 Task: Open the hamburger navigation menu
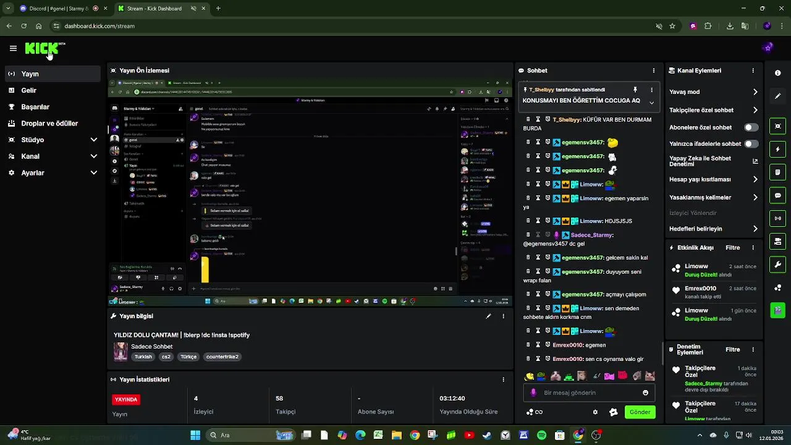[13, 48]
